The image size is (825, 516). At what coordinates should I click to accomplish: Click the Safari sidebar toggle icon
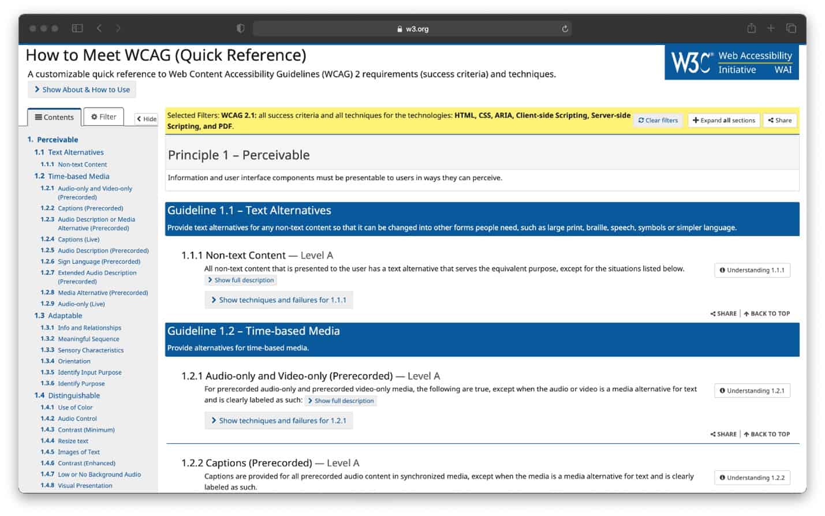tap(77, 28)
